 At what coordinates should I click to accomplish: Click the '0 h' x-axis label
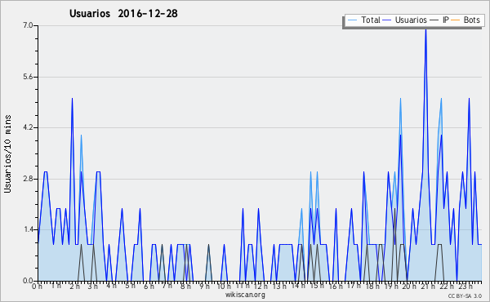pos(38,286)
